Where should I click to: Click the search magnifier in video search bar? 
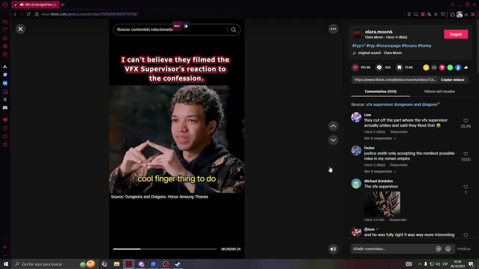pos(234,30)
